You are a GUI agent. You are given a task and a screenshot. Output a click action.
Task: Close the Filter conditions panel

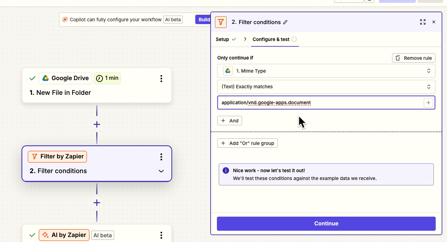tap(434, 22)
